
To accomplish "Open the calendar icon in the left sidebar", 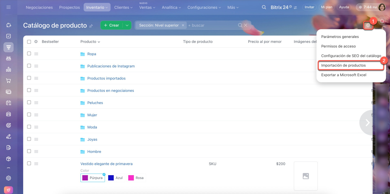I will point(9,103).
